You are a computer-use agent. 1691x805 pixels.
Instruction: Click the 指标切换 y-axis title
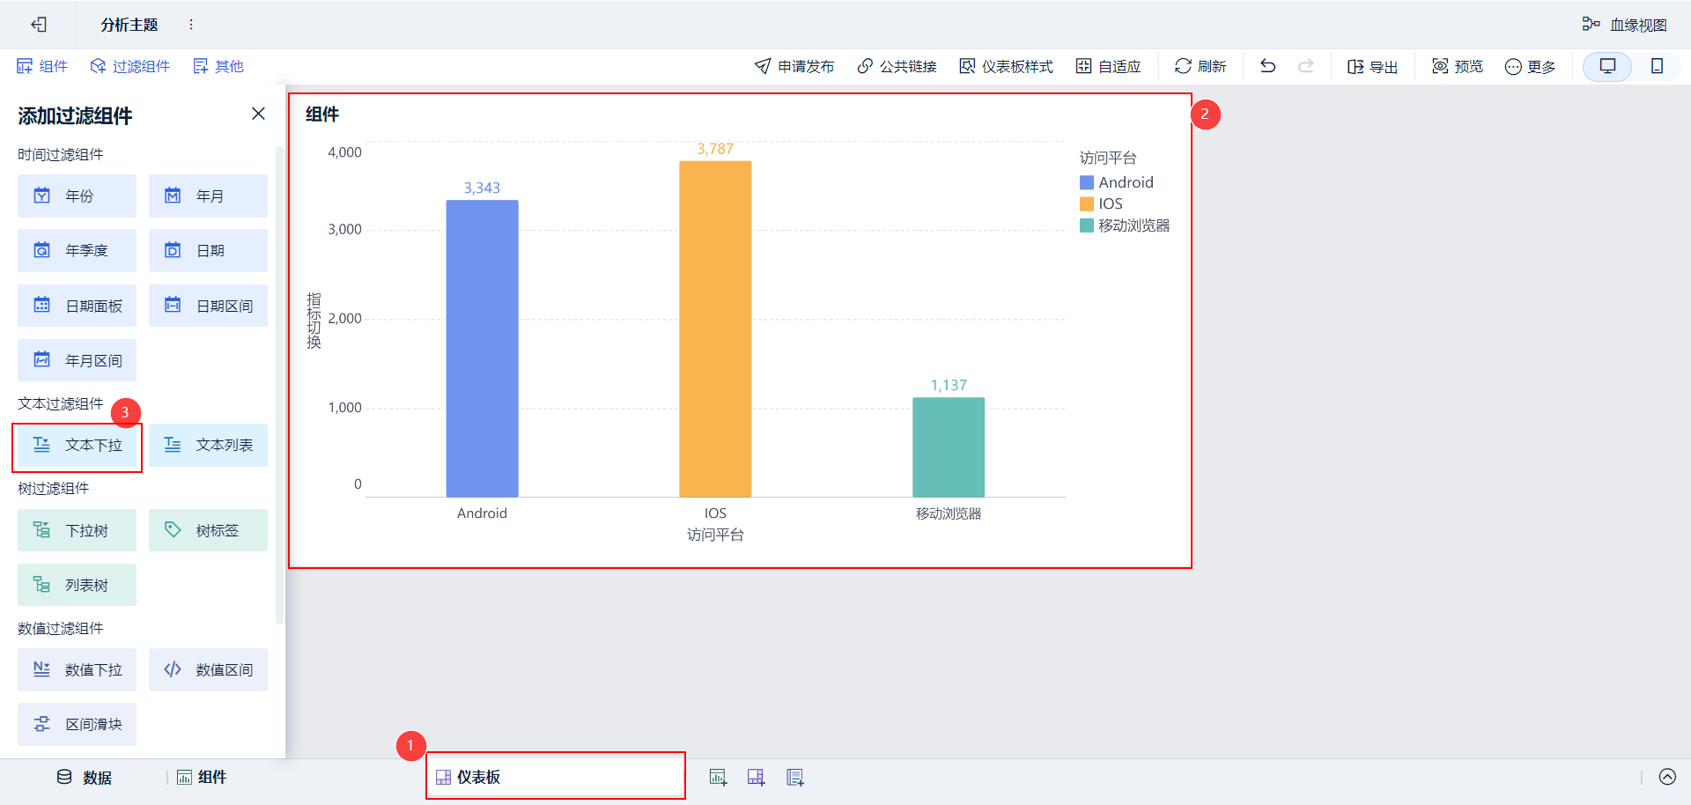coord(314,321)
